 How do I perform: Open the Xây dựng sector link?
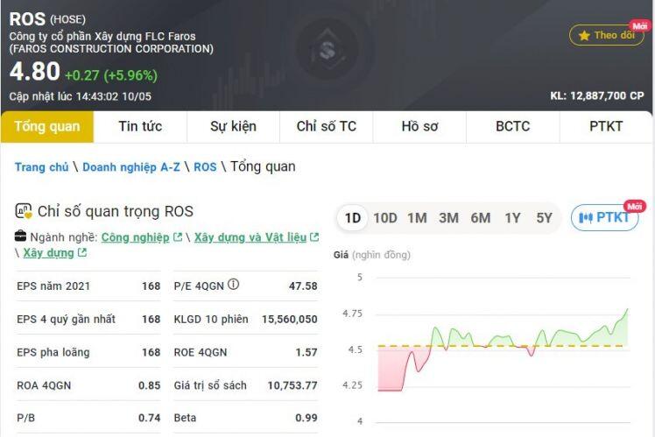click(x=48, y=253)
